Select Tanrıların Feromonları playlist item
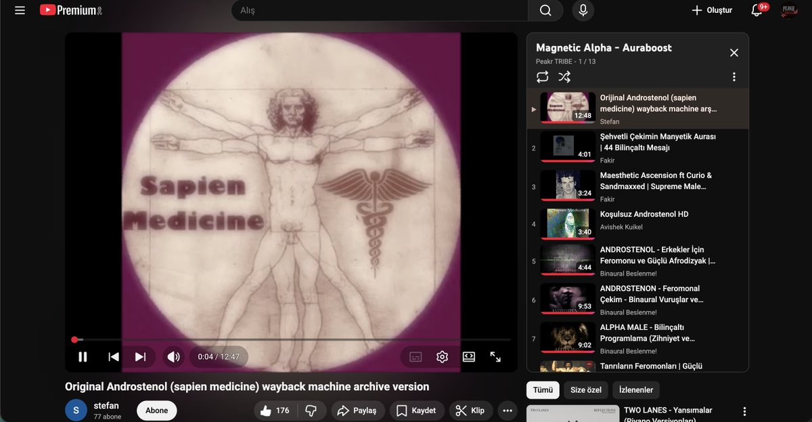Screen dimensions: 812x422 (637, 366)
